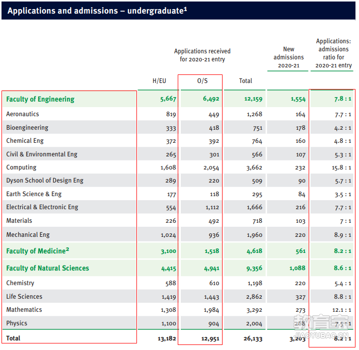The width and height of the screenshot is (359, 350).
Task: Click 'Applications received for 2020-21 entry' header
Action: point(202,55)
